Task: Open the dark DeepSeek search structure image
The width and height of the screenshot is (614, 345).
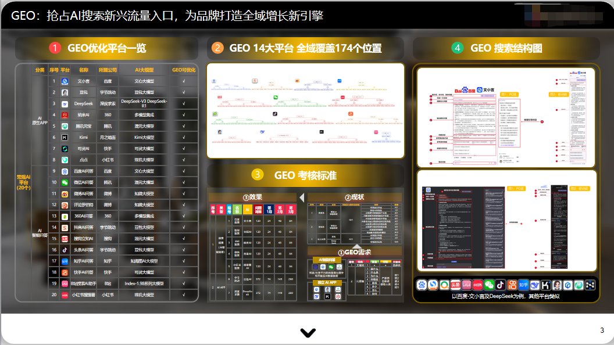Action: click(506, 221)
